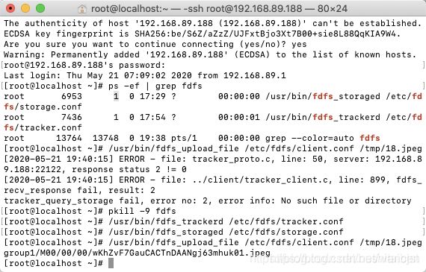Click the uploaded file path group1/M00/00/00 line
Viewport: 426px width, 272px height.
click(x=137, y=253)
